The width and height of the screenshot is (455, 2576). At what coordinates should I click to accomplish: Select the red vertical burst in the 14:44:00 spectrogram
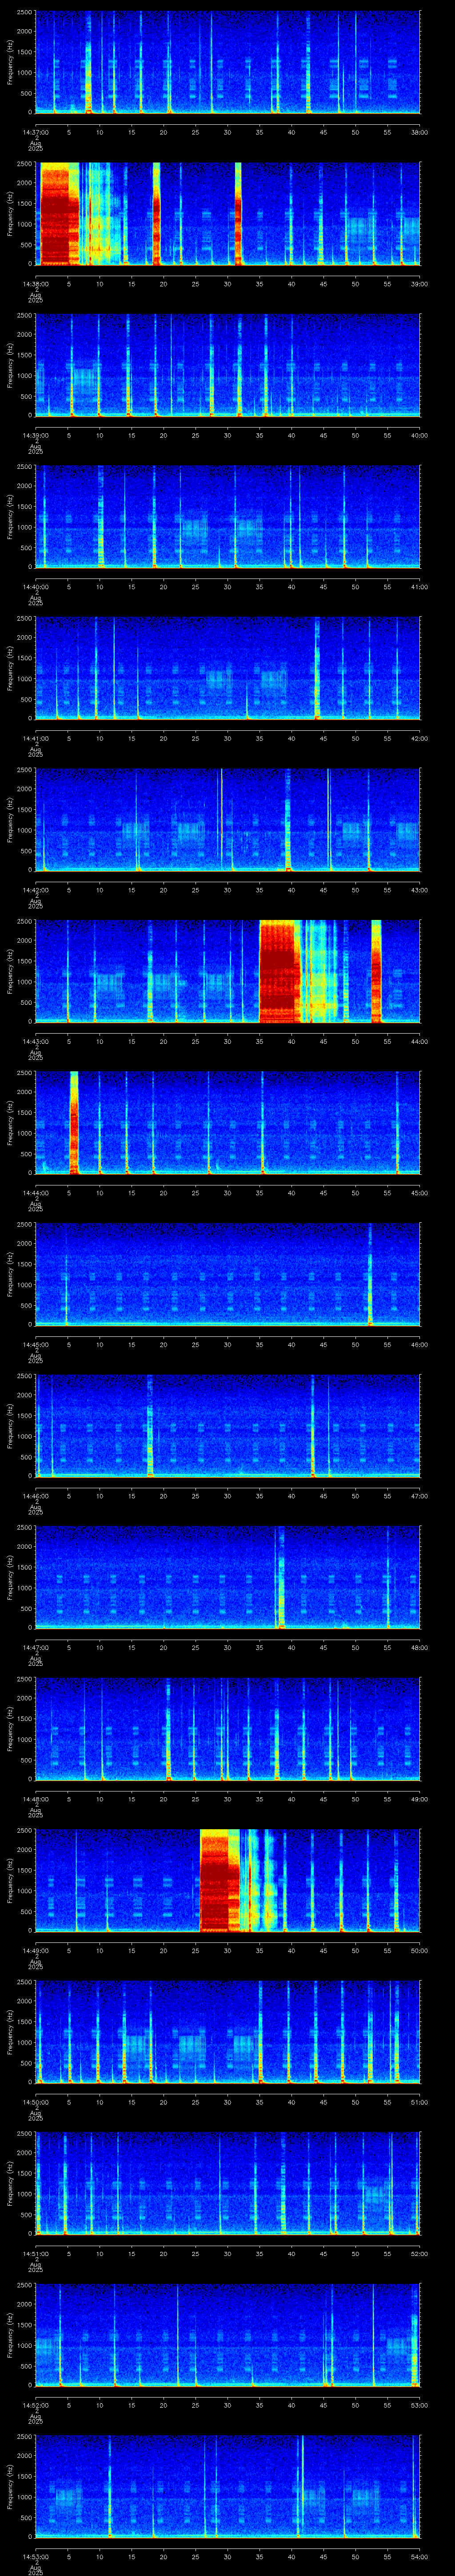(74, 1123)
